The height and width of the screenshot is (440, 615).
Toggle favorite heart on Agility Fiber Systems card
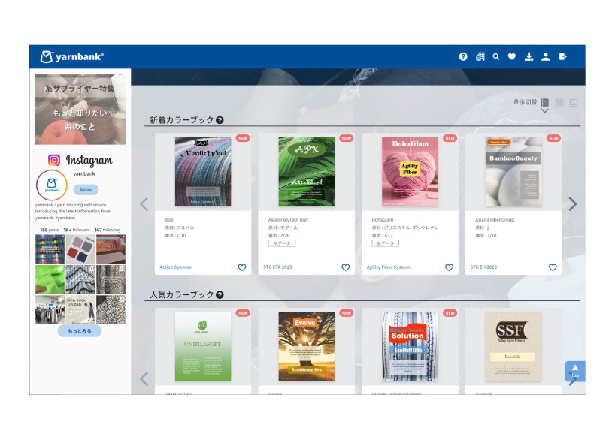click(449, 267)
